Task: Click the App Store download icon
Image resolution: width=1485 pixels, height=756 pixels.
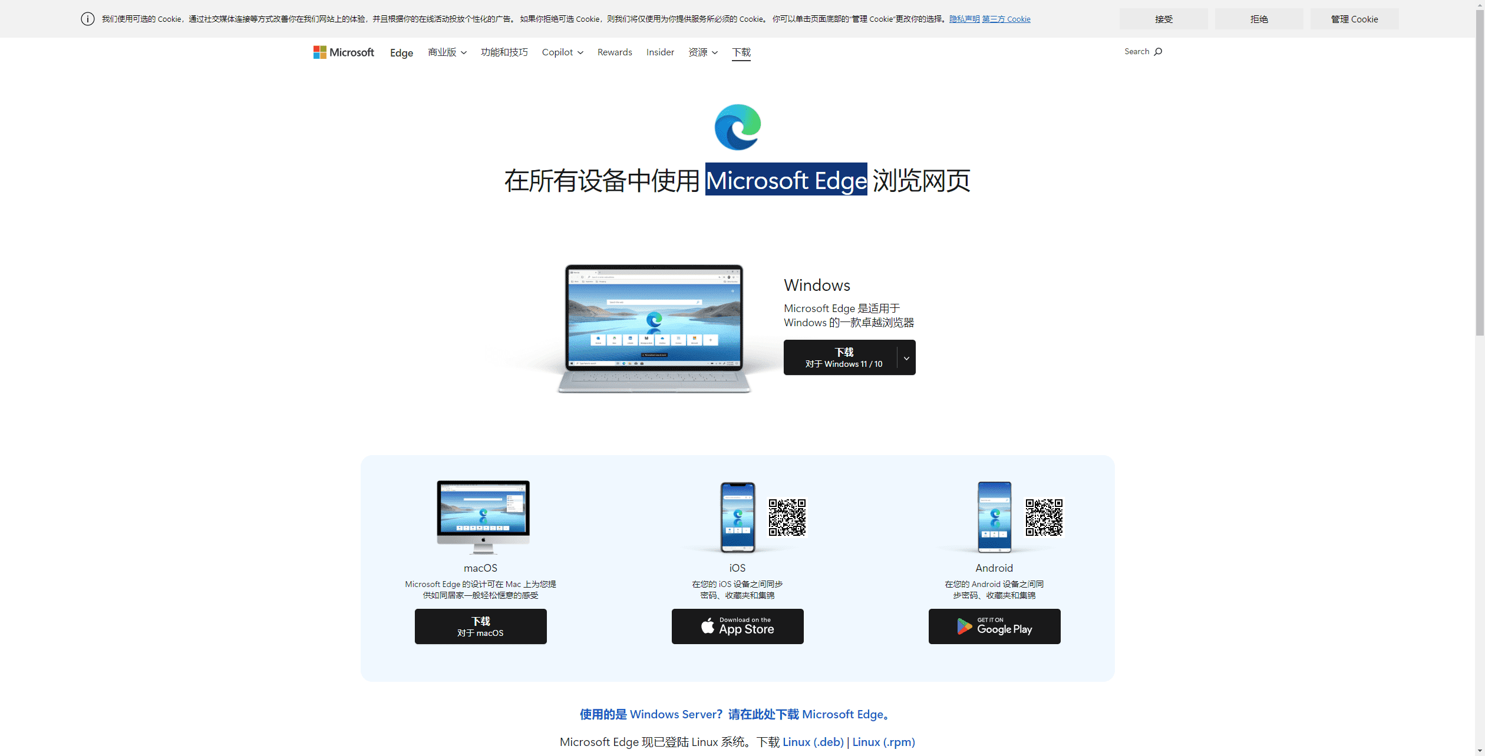Action: click(737, 625)
